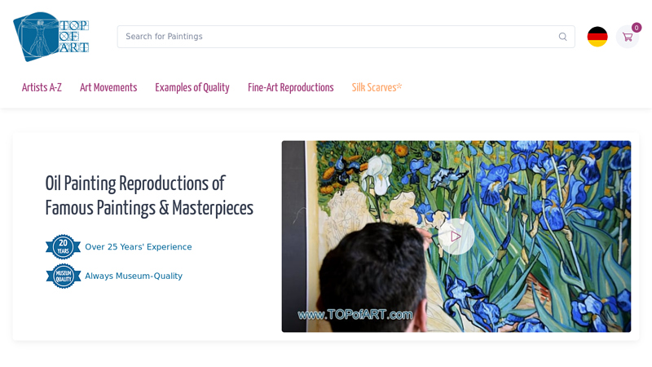652x367 pixels.
Task: Open Examples of Quality page
Action: pyautogui.click(x=192, y=87)
